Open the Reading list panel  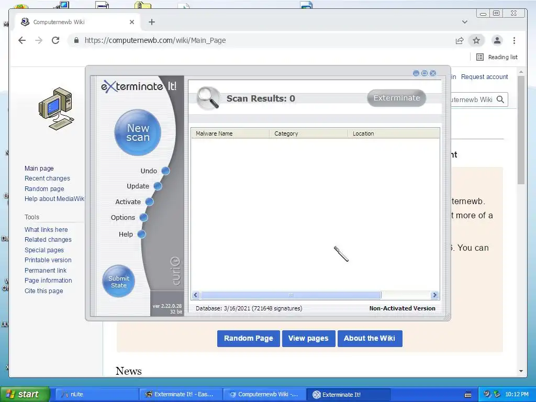click(x=497, y=57)
